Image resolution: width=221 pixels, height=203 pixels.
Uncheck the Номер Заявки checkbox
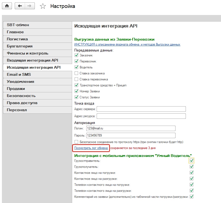(x=76, y=91)
